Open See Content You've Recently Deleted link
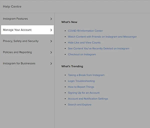The image size is (150, 128). 98,48
